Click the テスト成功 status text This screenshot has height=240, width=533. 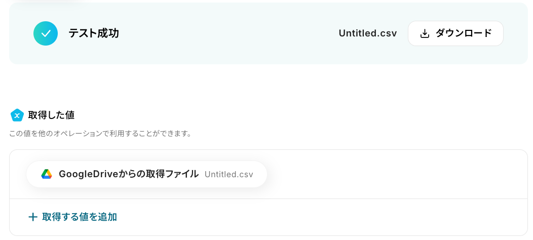[x=94, y=33]
